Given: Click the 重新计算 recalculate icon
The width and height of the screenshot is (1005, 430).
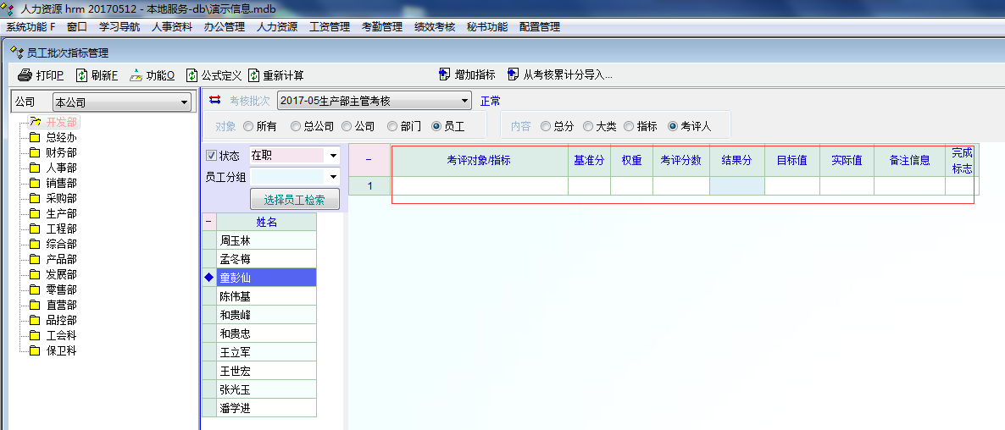Looking at the screenshot, I should tap(253, 75).
